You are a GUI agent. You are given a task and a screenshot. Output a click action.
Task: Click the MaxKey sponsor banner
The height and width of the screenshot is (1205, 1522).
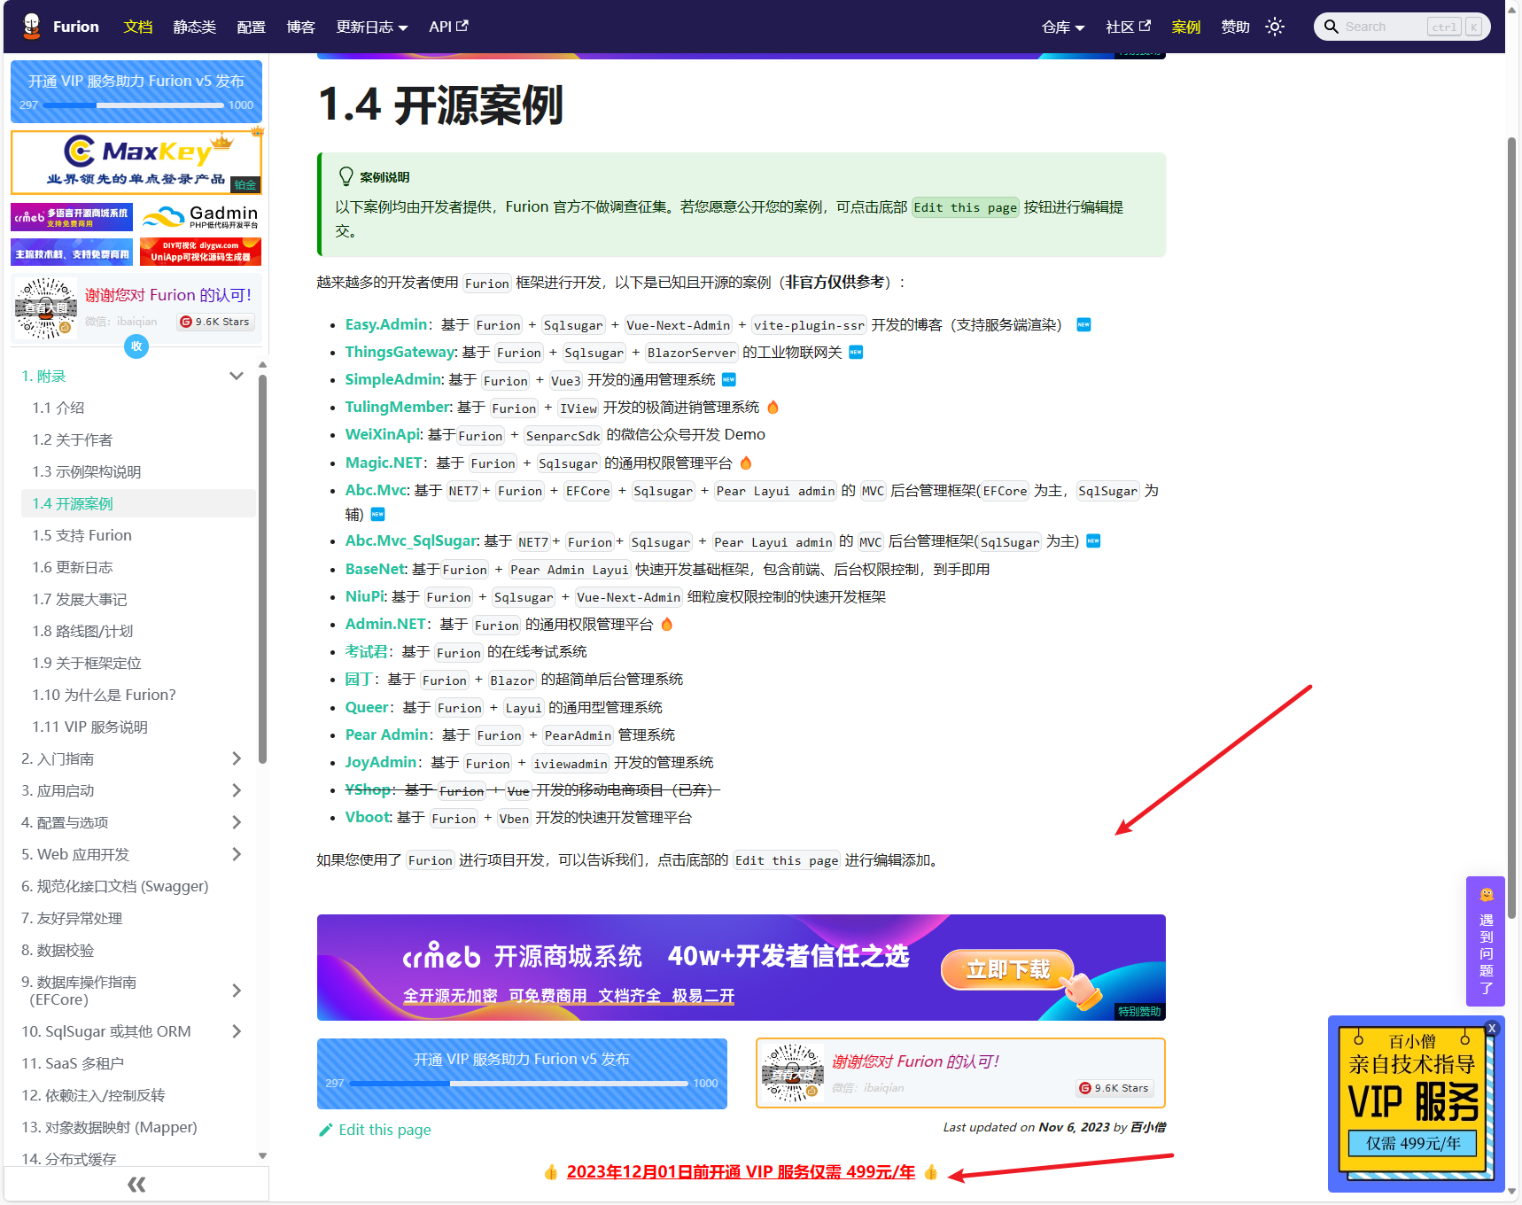click(x=136, y=162)
